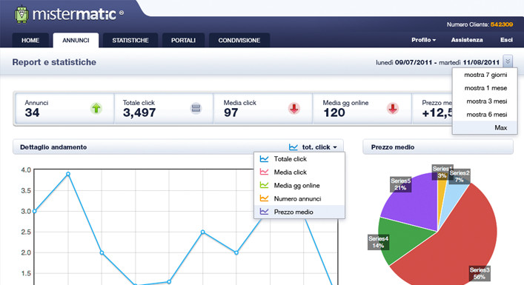Click the red down arrow beside Media gg online
Viewport: 524px width, 285px height.
coord(393,109)
